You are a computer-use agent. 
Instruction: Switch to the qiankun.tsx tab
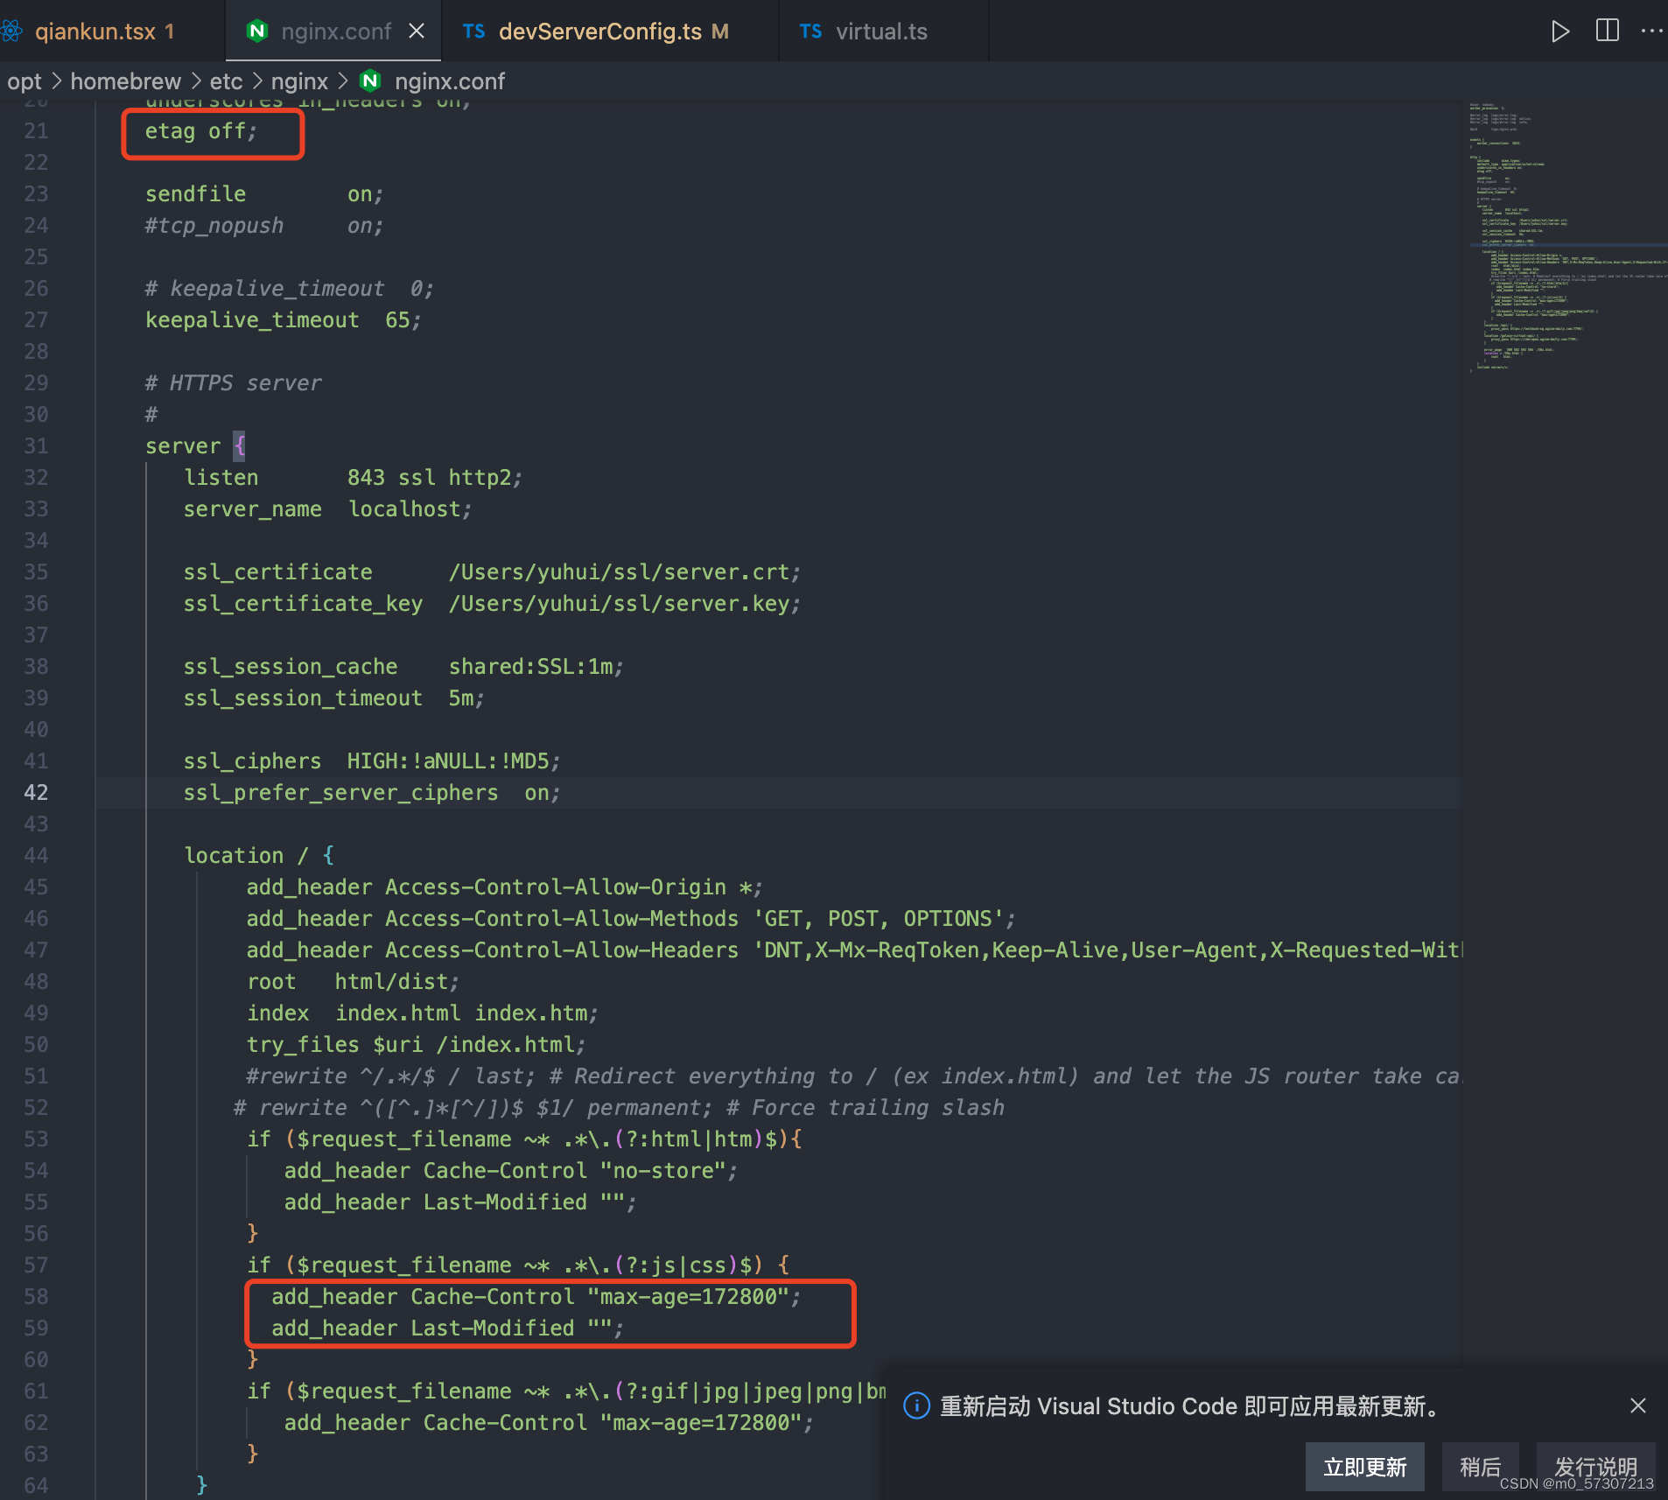tap(105, 32)
